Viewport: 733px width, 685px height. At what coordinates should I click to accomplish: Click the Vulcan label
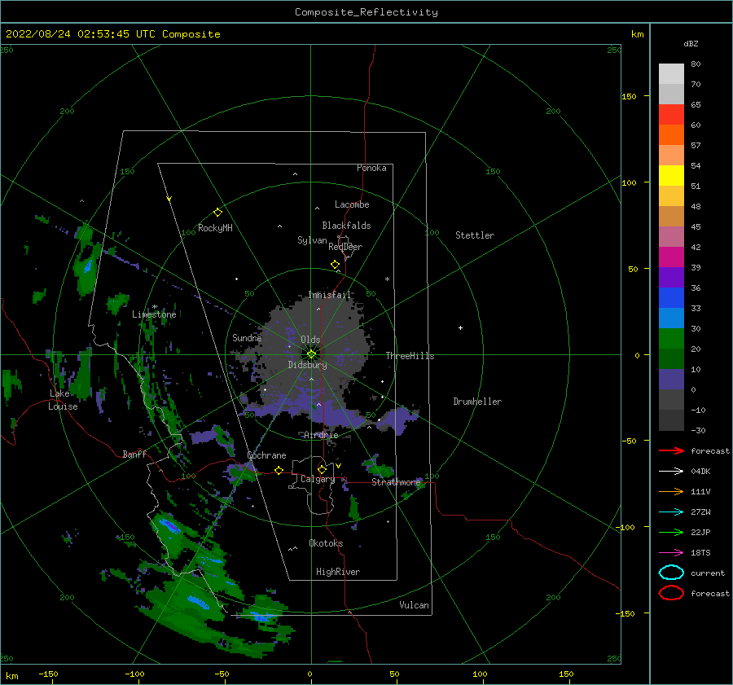coord(414,605)
